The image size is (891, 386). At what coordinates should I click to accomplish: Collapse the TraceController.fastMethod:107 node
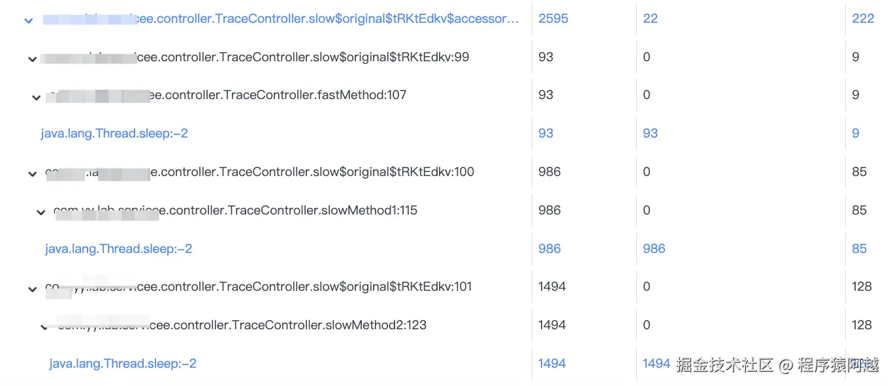tap(37, 98)
